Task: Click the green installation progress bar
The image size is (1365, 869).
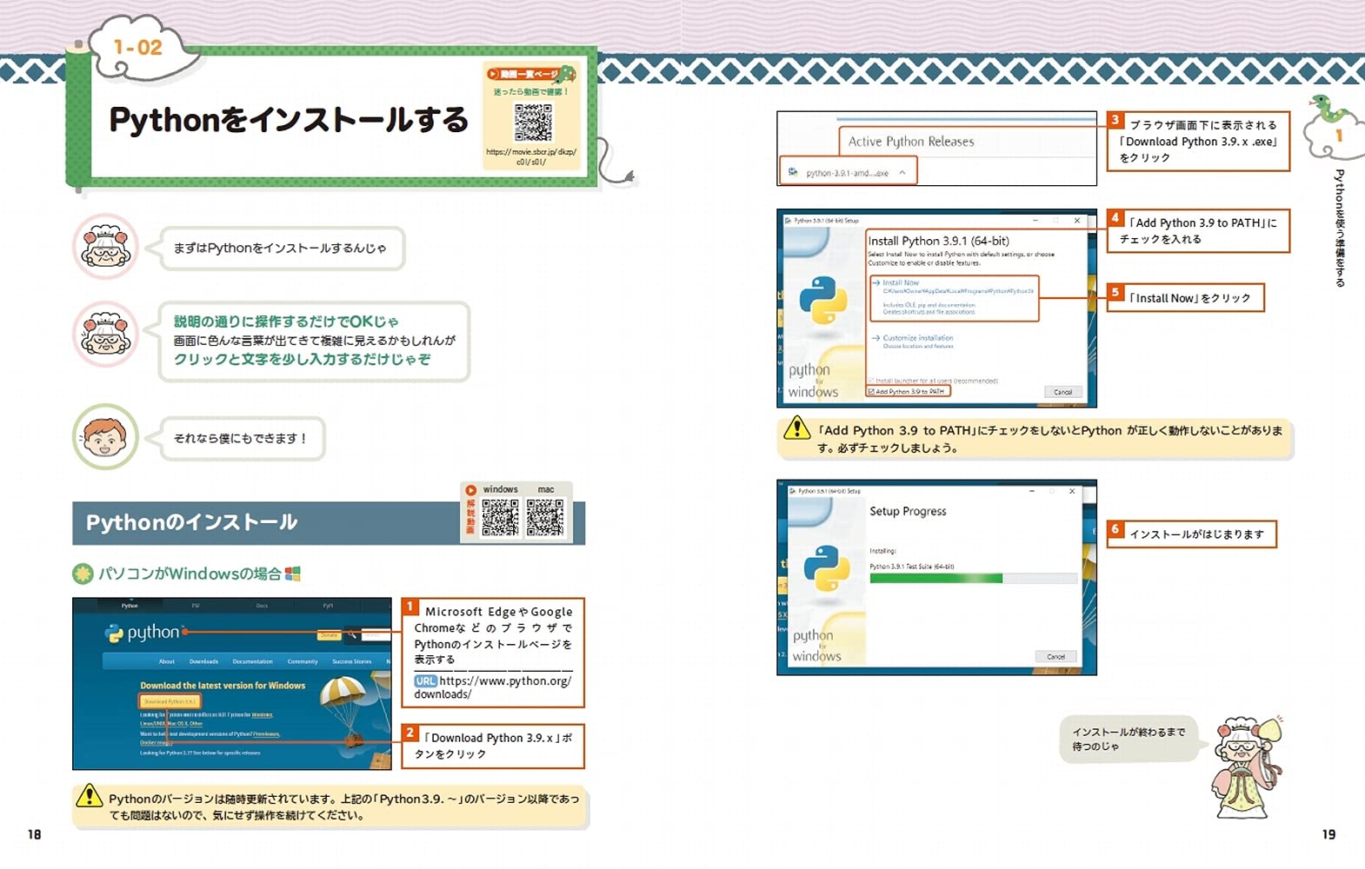Action: click(936, 578)
